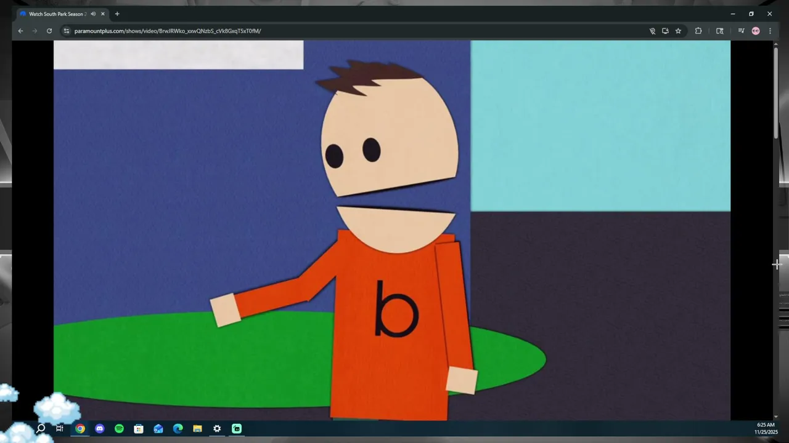The width and height of the screenshot is (789, 443).
Task: Open the media control icon in toolbar
Action: [742, 31]
